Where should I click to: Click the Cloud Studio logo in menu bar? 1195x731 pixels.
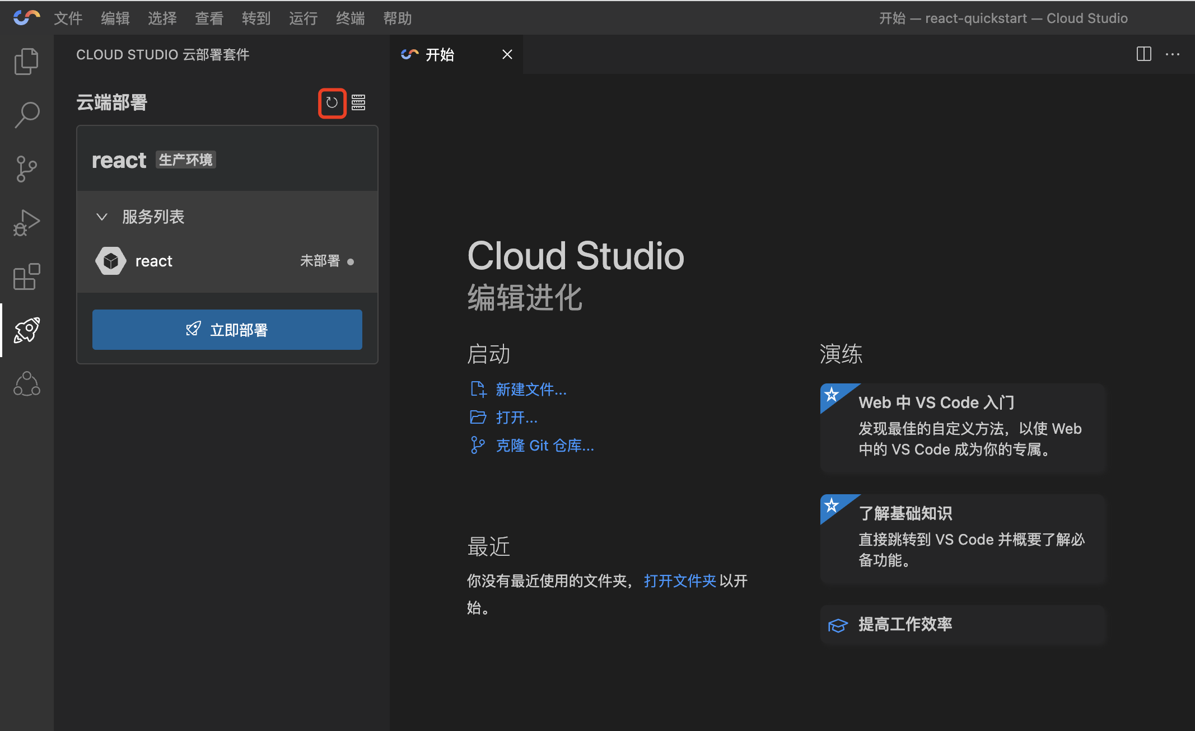tap(26, 18)
